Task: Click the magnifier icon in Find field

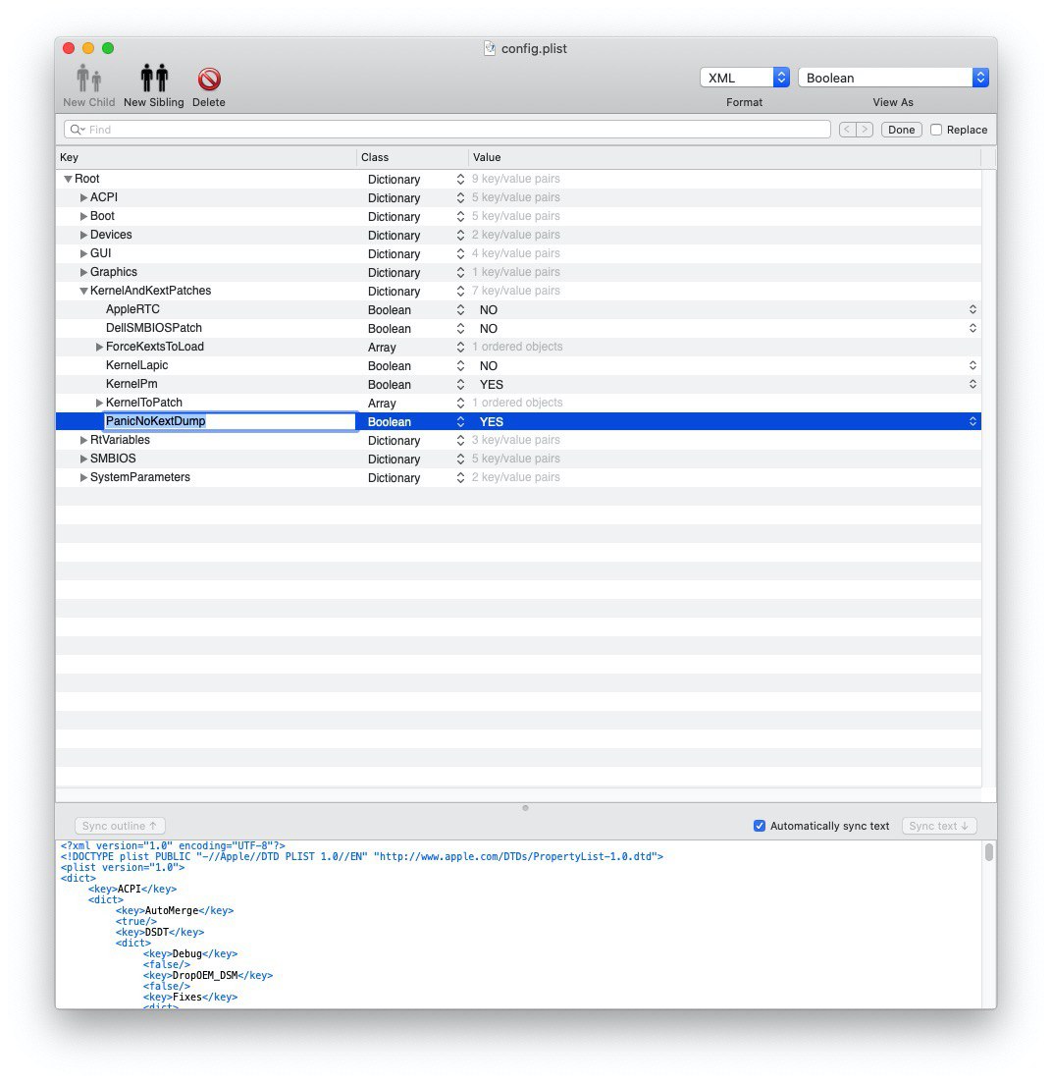Action: coord(77,130)
